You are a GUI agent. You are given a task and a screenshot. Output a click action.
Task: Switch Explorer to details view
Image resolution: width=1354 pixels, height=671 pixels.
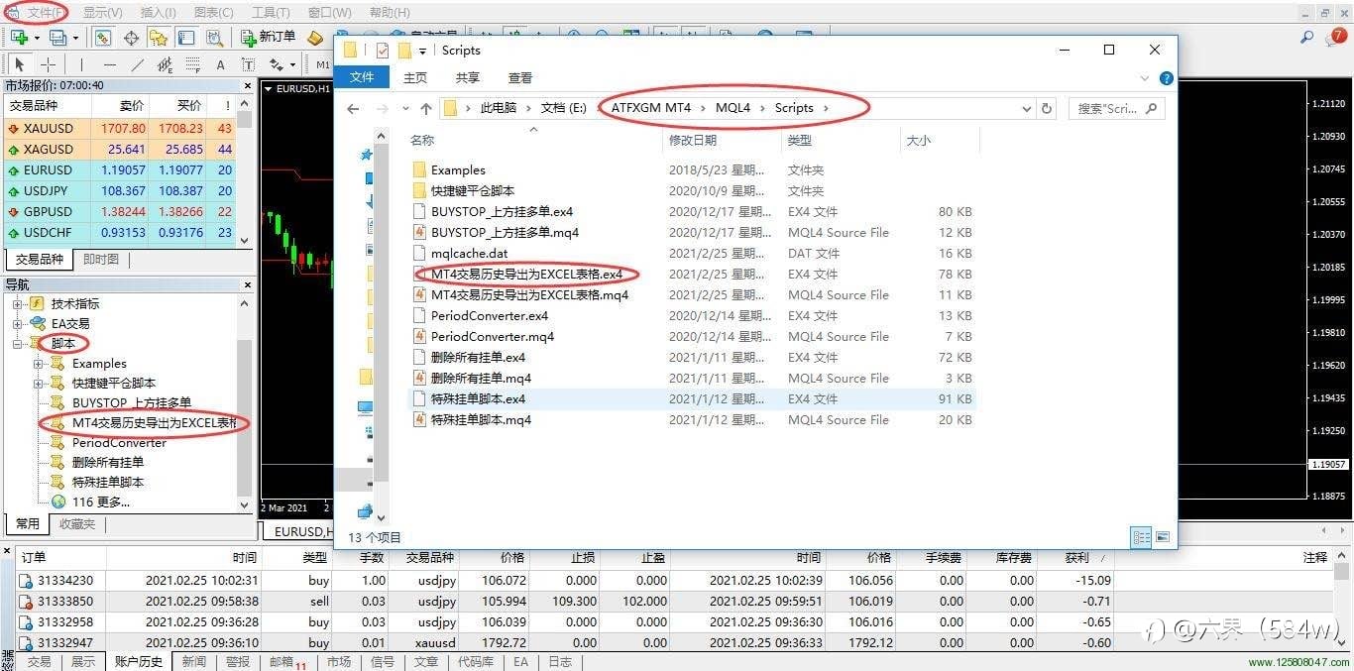(x=1142, y=537)
